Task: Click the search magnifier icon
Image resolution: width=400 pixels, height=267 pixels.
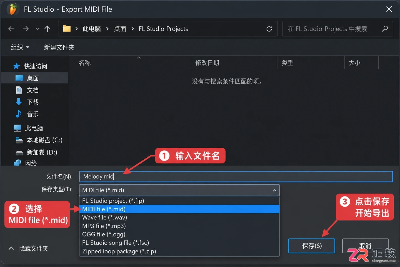Action: (x=385, y=29)
